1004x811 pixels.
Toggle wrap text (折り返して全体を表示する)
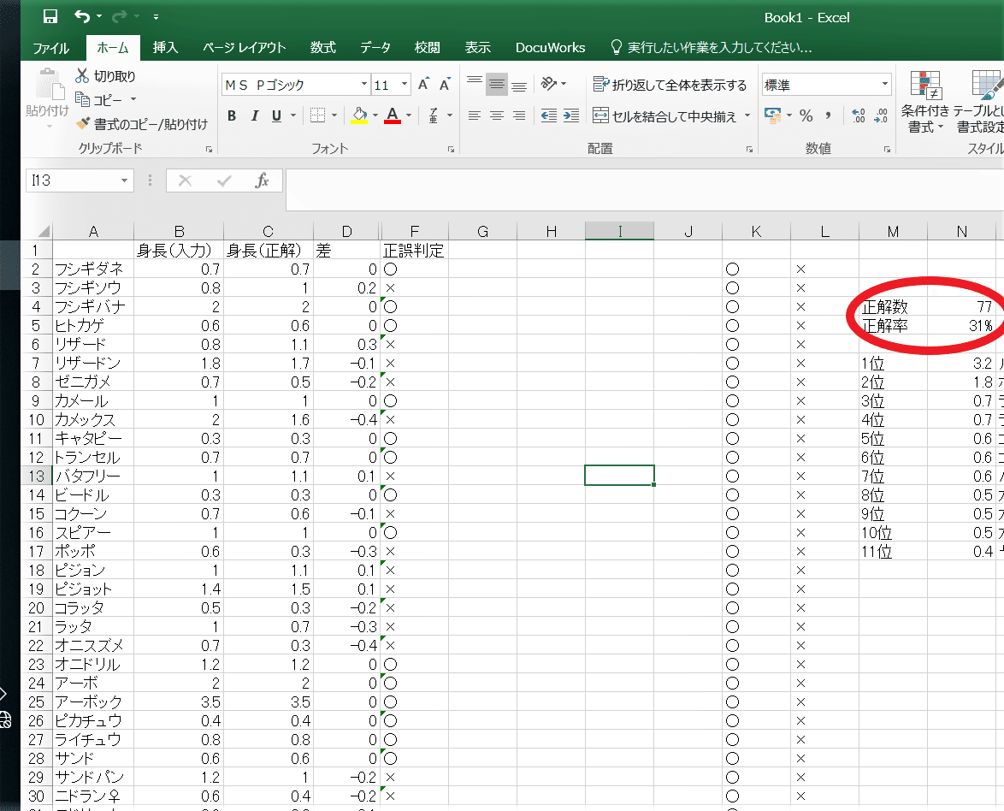coord(670,85)
